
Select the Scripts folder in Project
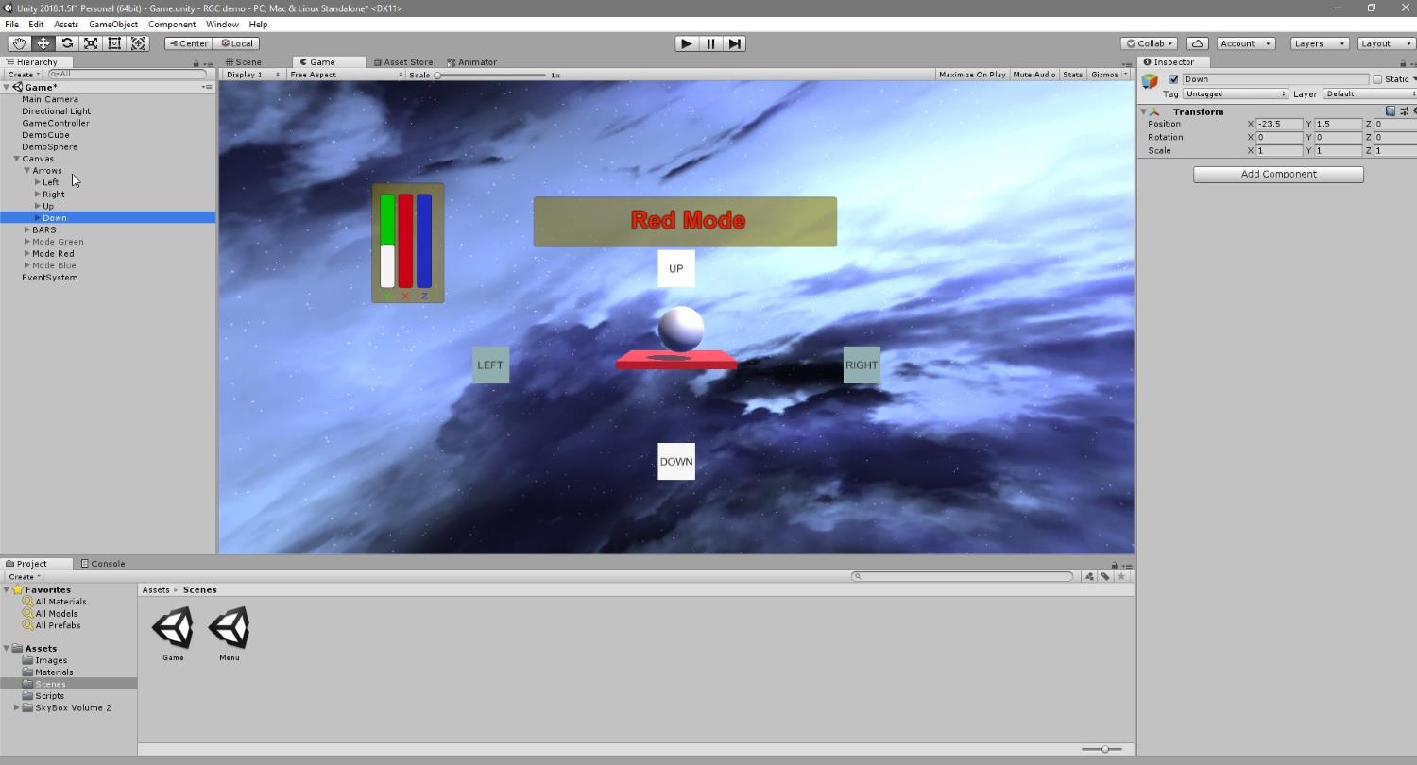tap(49, 696)
